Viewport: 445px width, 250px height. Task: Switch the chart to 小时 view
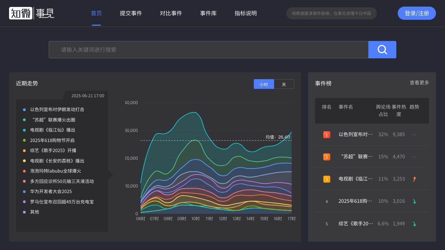point(264,84)
